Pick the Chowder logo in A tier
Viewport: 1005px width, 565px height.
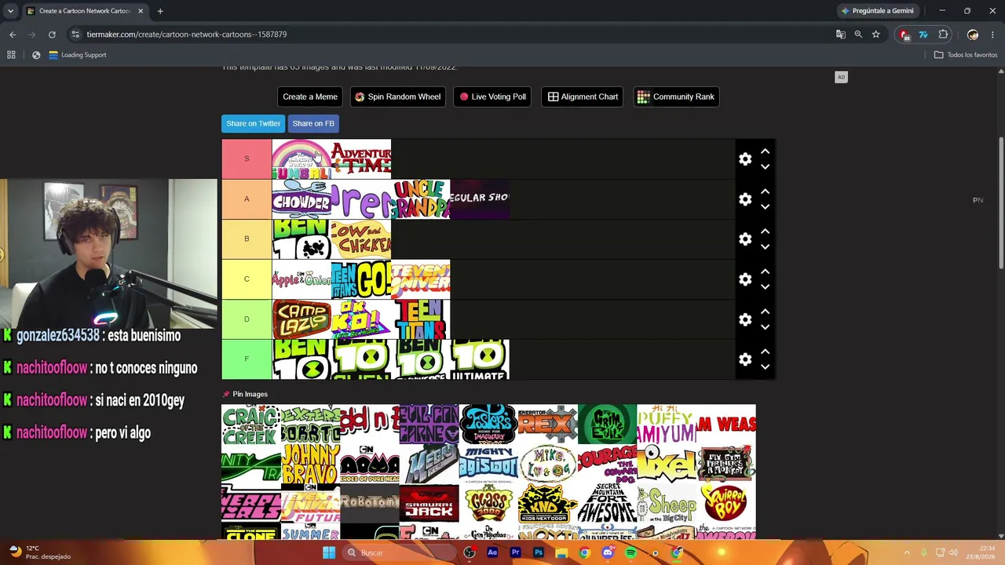[x=301, y=199]
